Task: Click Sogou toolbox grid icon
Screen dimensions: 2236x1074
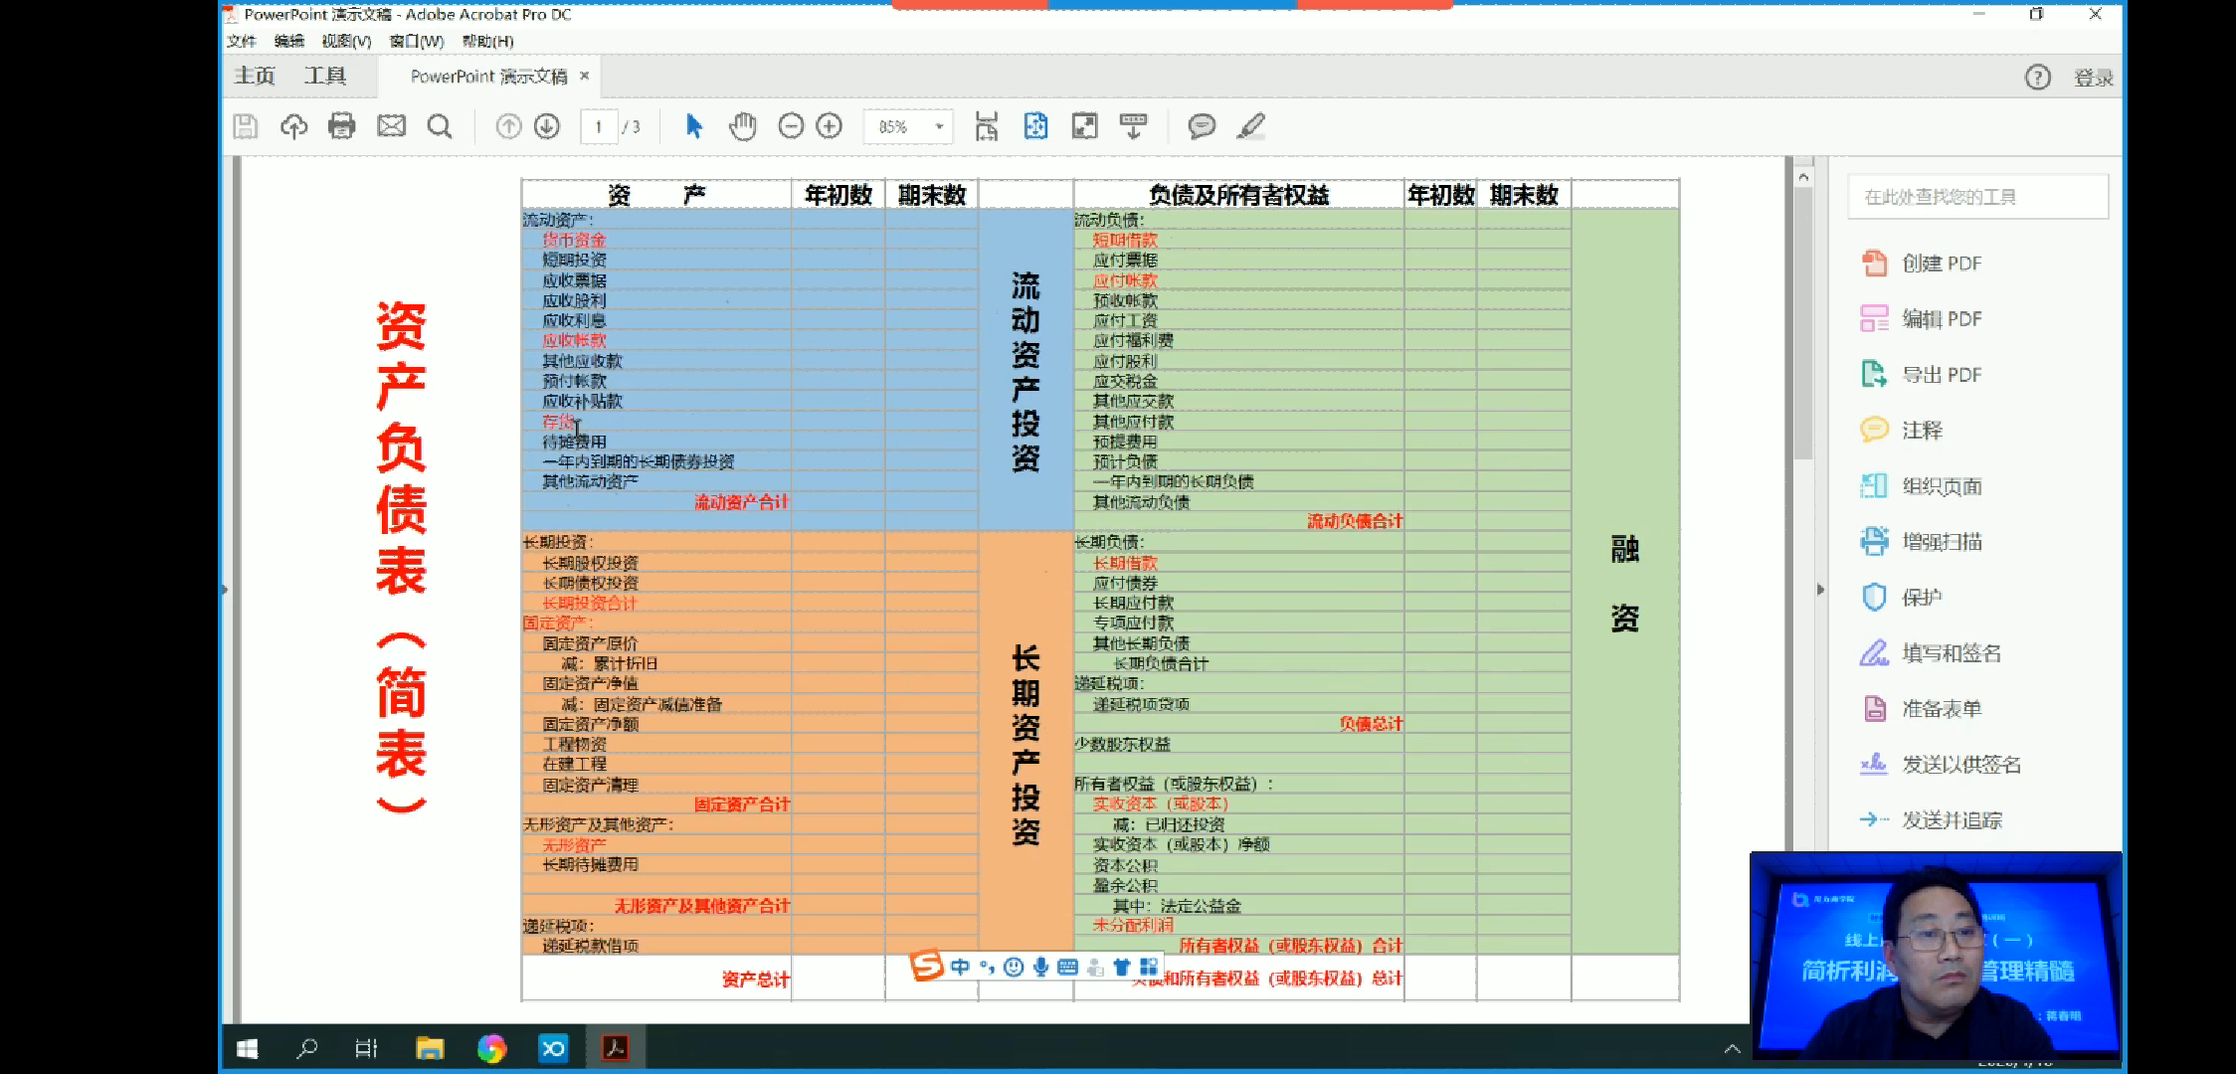Action: tap(1149, 967)
